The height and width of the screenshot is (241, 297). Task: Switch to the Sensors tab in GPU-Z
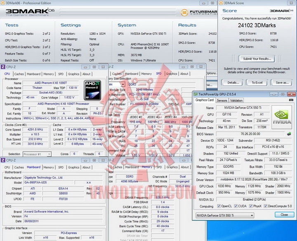(222, 101)
